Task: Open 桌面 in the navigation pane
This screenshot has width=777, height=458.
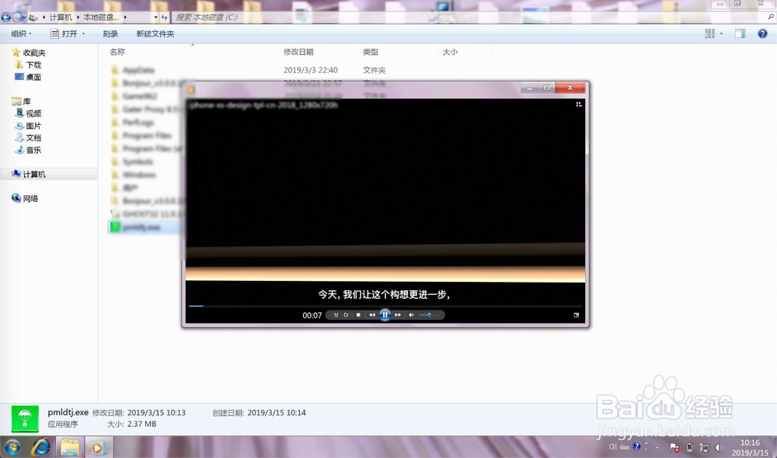Action: (33, 78)
